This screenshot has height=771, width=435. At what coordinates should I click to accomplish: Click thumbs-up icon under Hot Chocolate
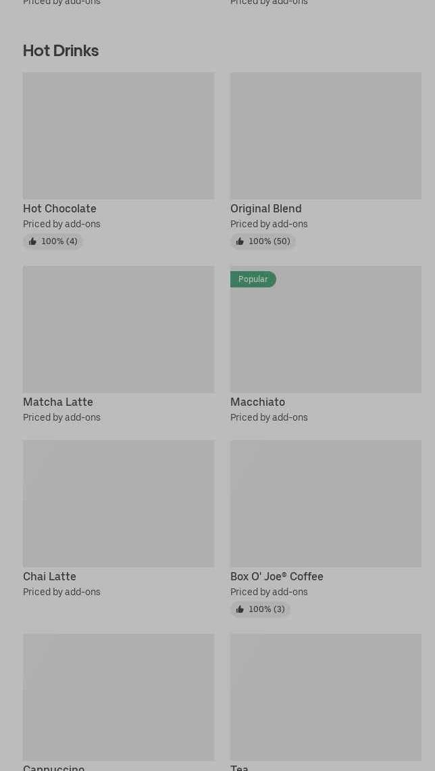click(x=32, y=241)
